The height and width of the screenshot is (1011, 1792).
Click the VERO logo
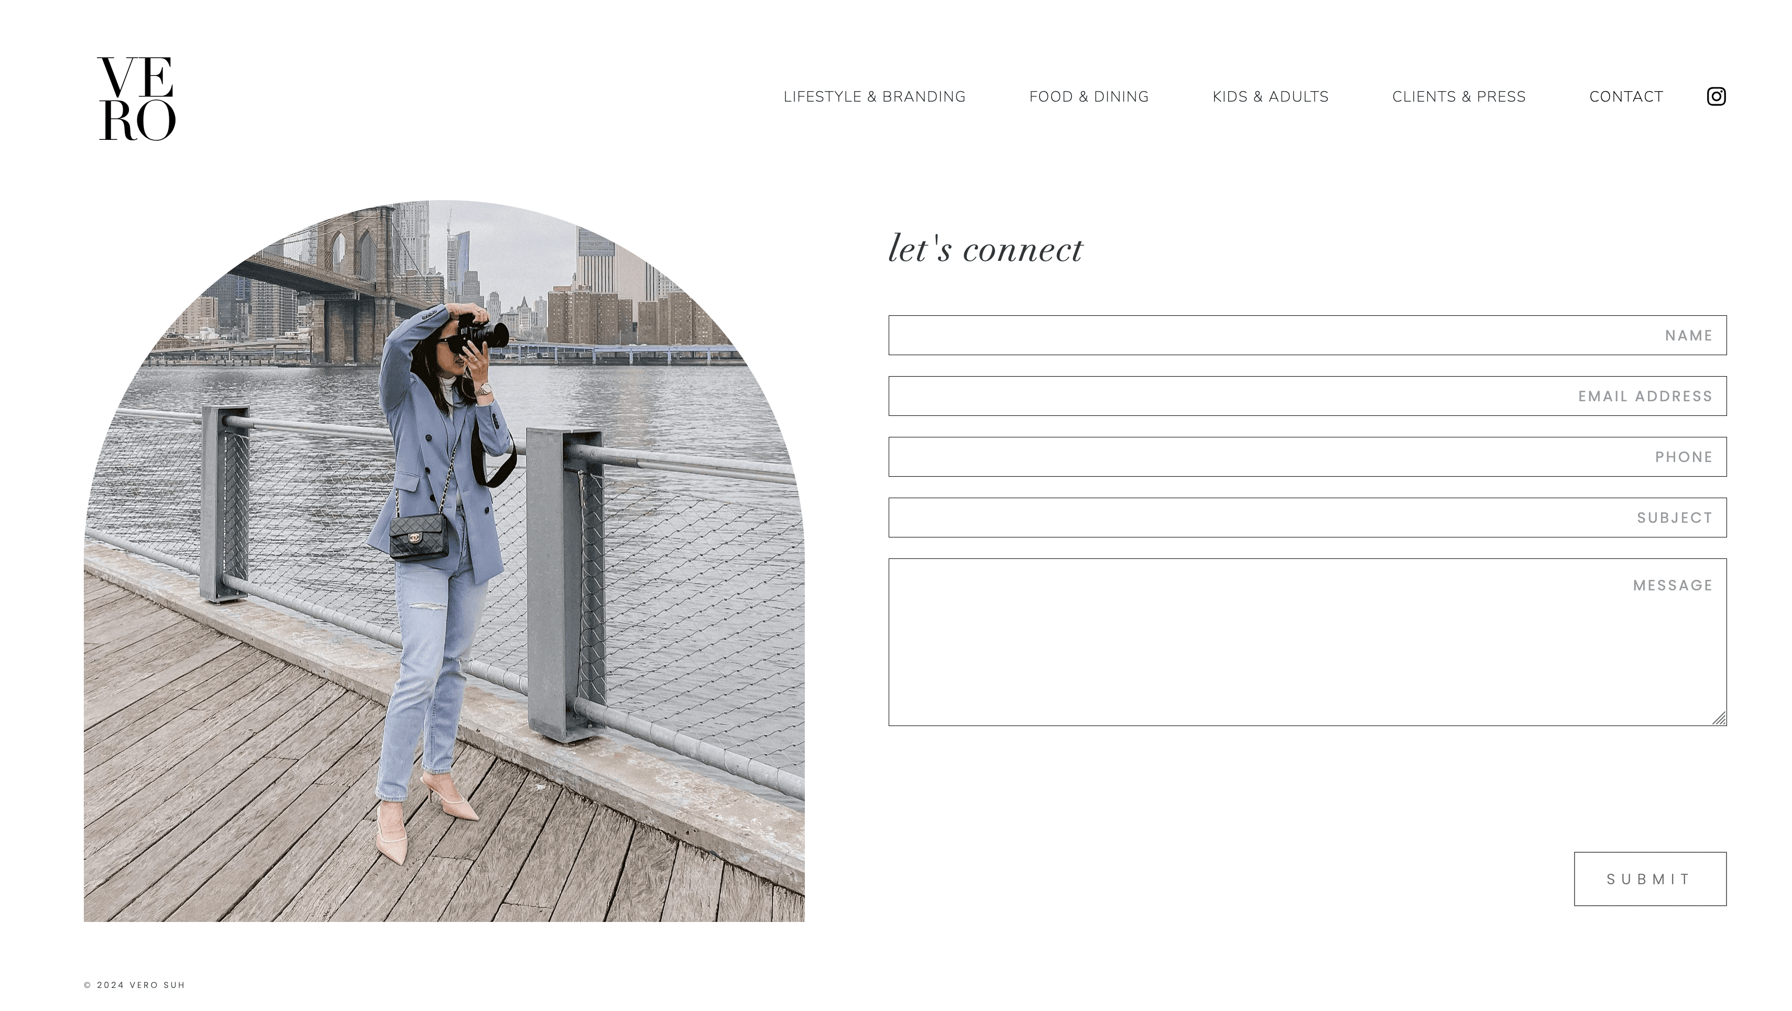tap(136, 98)
